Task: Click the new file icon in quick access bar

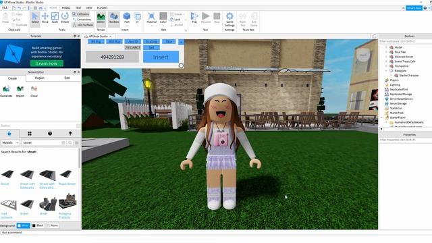Action: pos(13,8)
